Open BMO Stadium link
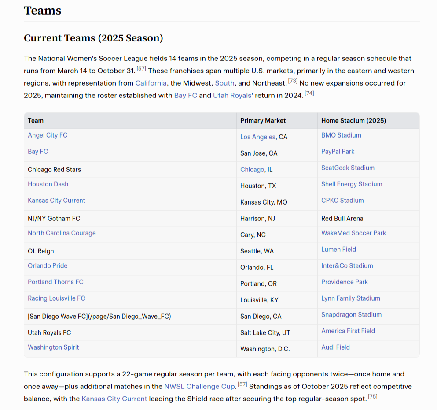The width and height of the screenshot is (437, 410). point(341,135)
